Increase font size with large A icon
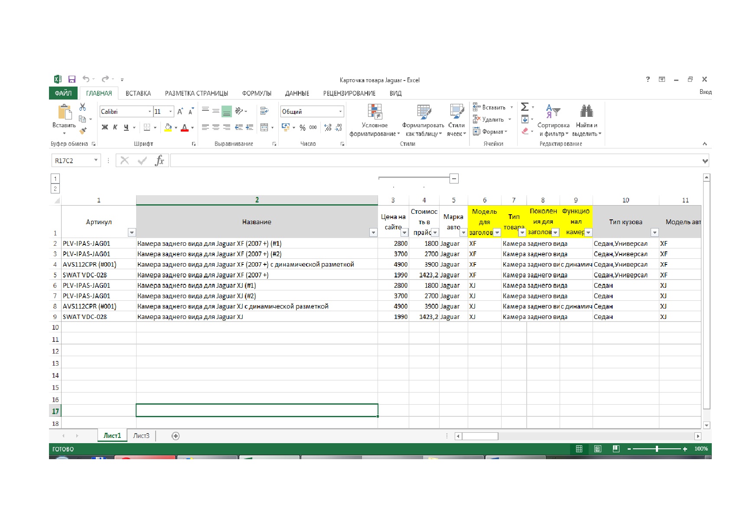The width and height of the screenshot is (730, 515). (x=180, y=112)
